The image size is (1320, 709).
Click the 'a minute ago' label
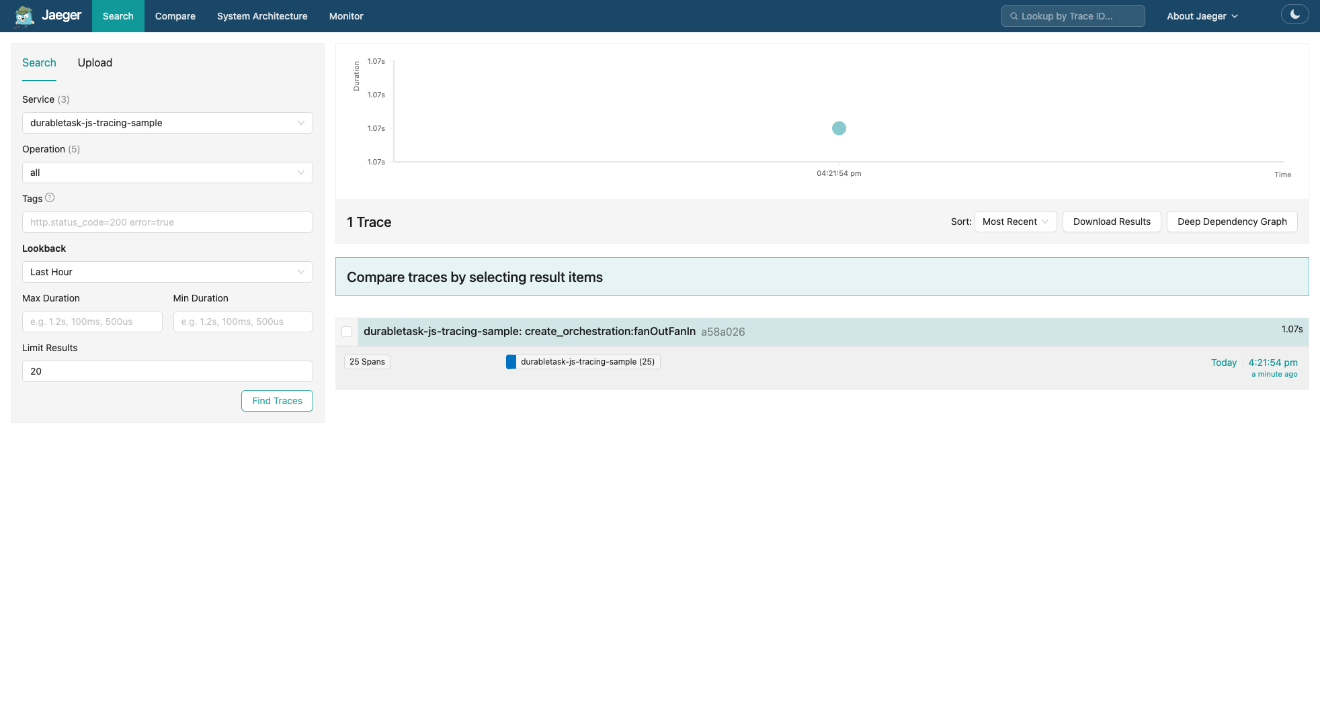click(1274, 375)
